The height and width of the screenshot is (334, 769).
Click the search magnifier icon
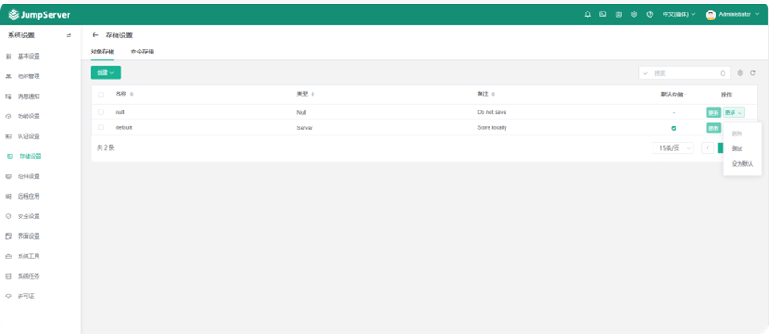[x=723, y=73]
